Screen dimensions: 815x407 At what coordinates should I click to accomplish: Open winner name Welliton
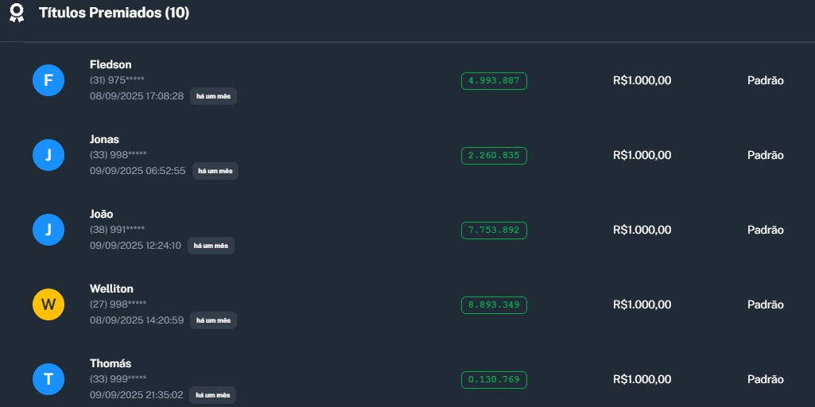(x=111, y=289)
